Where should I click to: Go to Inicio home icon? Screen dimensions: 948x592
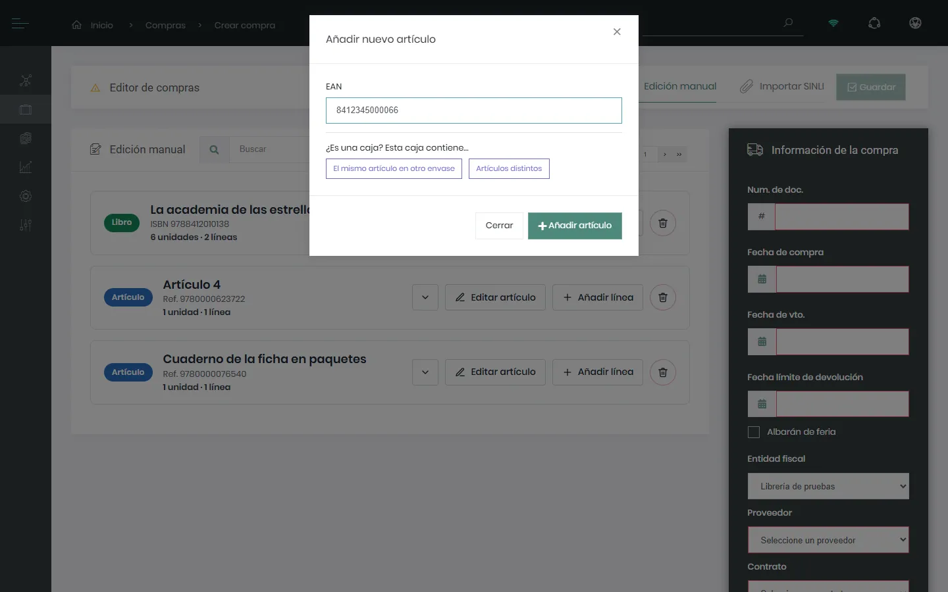coord(77,25)
